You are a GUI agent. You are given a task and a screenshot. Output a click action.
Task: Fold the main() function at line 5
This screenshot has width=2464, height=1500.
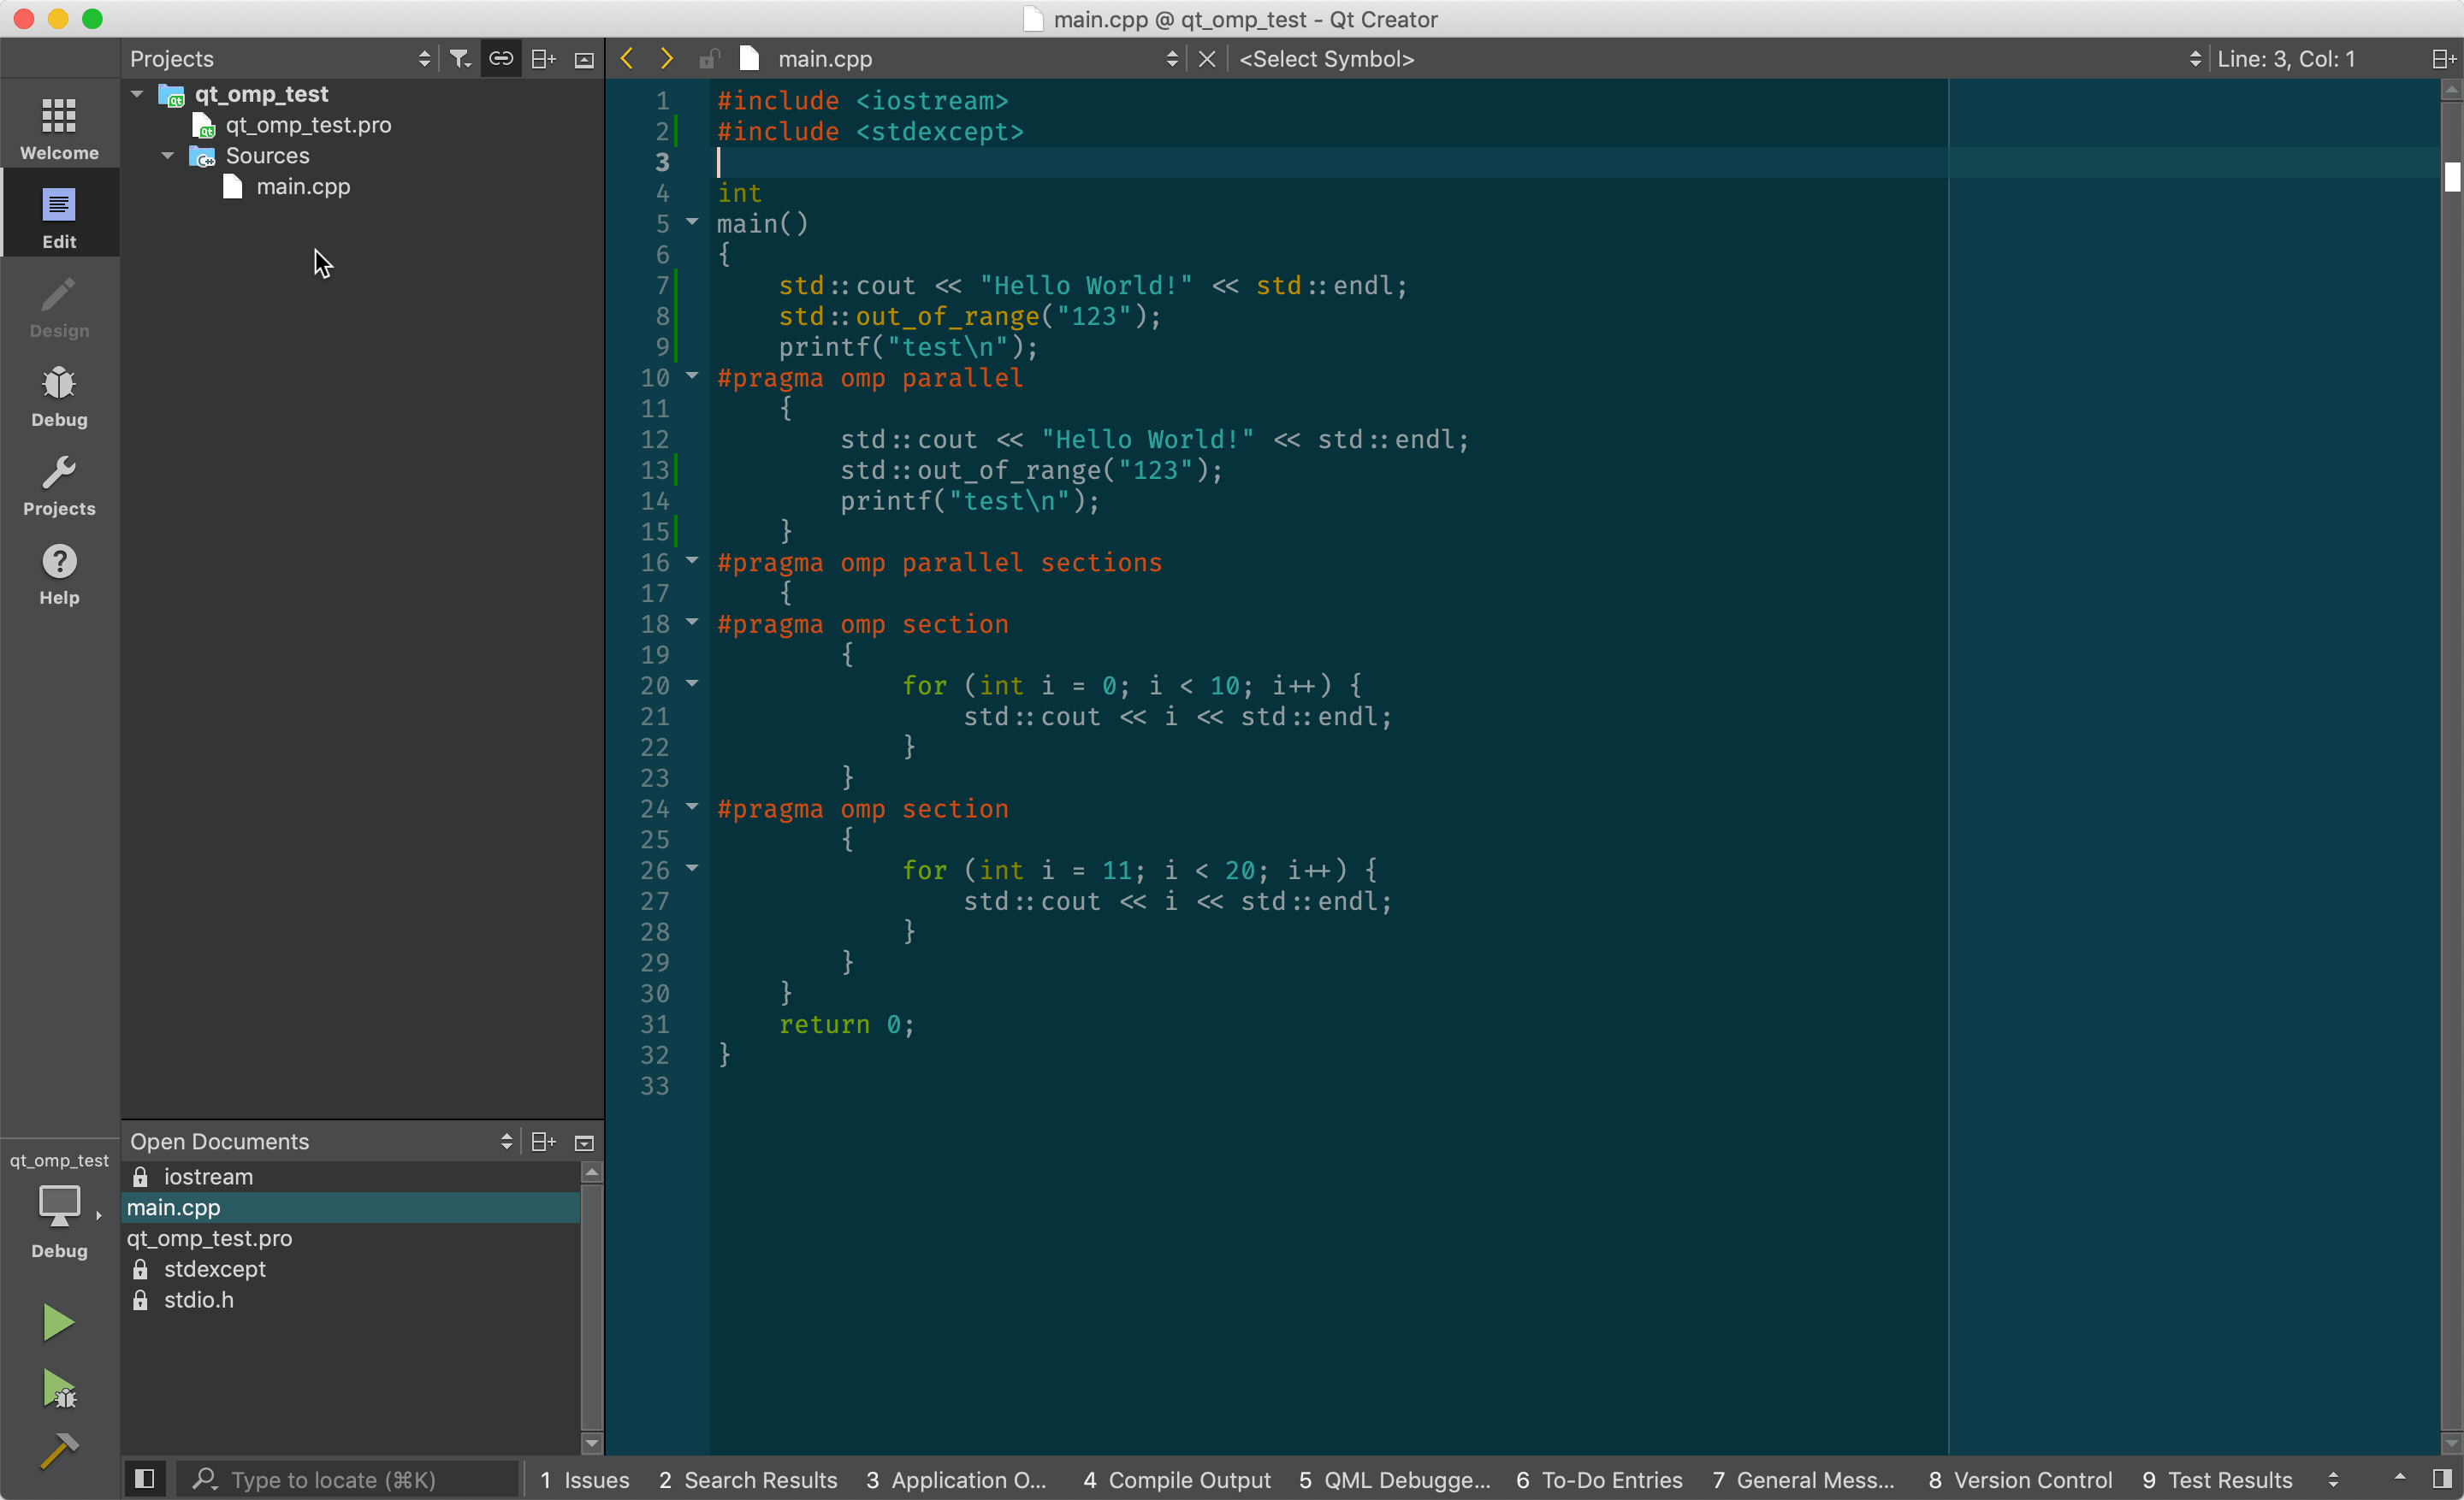point(691,221)
